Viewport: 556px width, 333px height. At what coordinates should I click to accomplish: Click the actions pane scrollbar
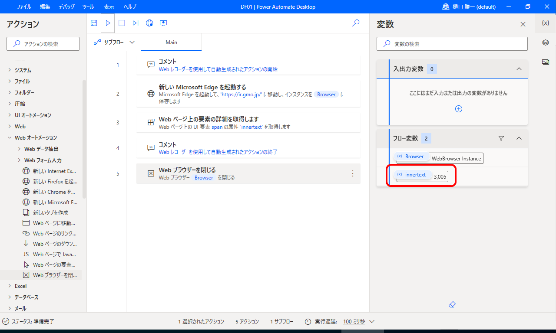coord(84,139)
